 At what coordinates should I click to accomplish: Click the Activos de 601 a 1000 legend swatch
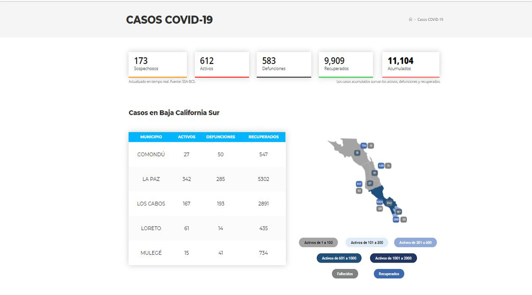coord(339,258)
